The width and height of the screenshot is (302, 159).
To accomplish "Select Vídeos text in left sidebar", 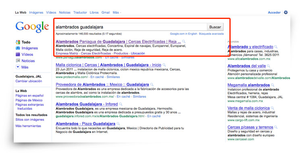I will click(27, 54).
